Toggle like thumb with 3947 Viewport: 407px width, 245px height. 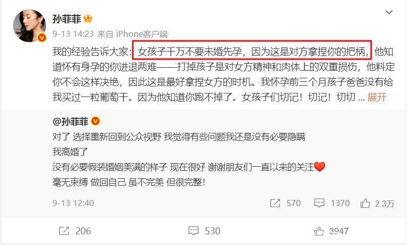coord(319,231)
